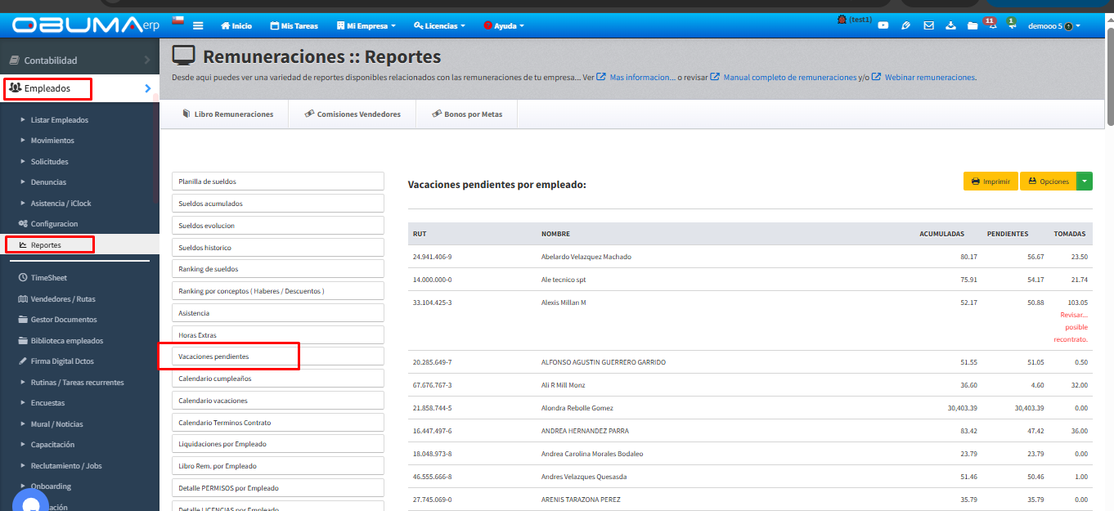Click the folder icon beside Gestor Documentos
The height and width of the screenshot is (511, 1114).
pos(24,320)
